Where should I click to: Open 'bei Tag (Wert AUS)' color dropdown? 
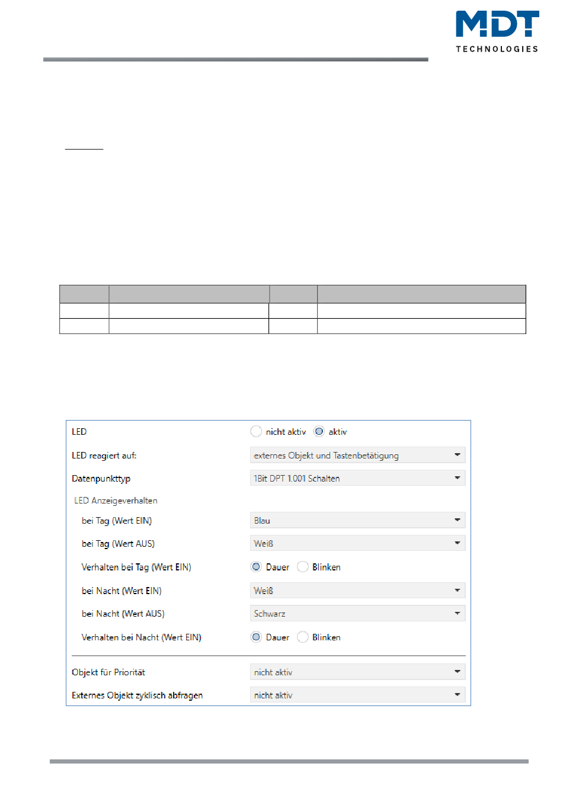click(x=357, y=543)
